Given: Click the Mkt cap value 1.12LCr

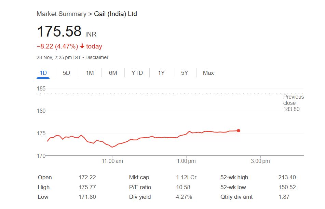Looking at the screenshot, I should tap(186, 177).
